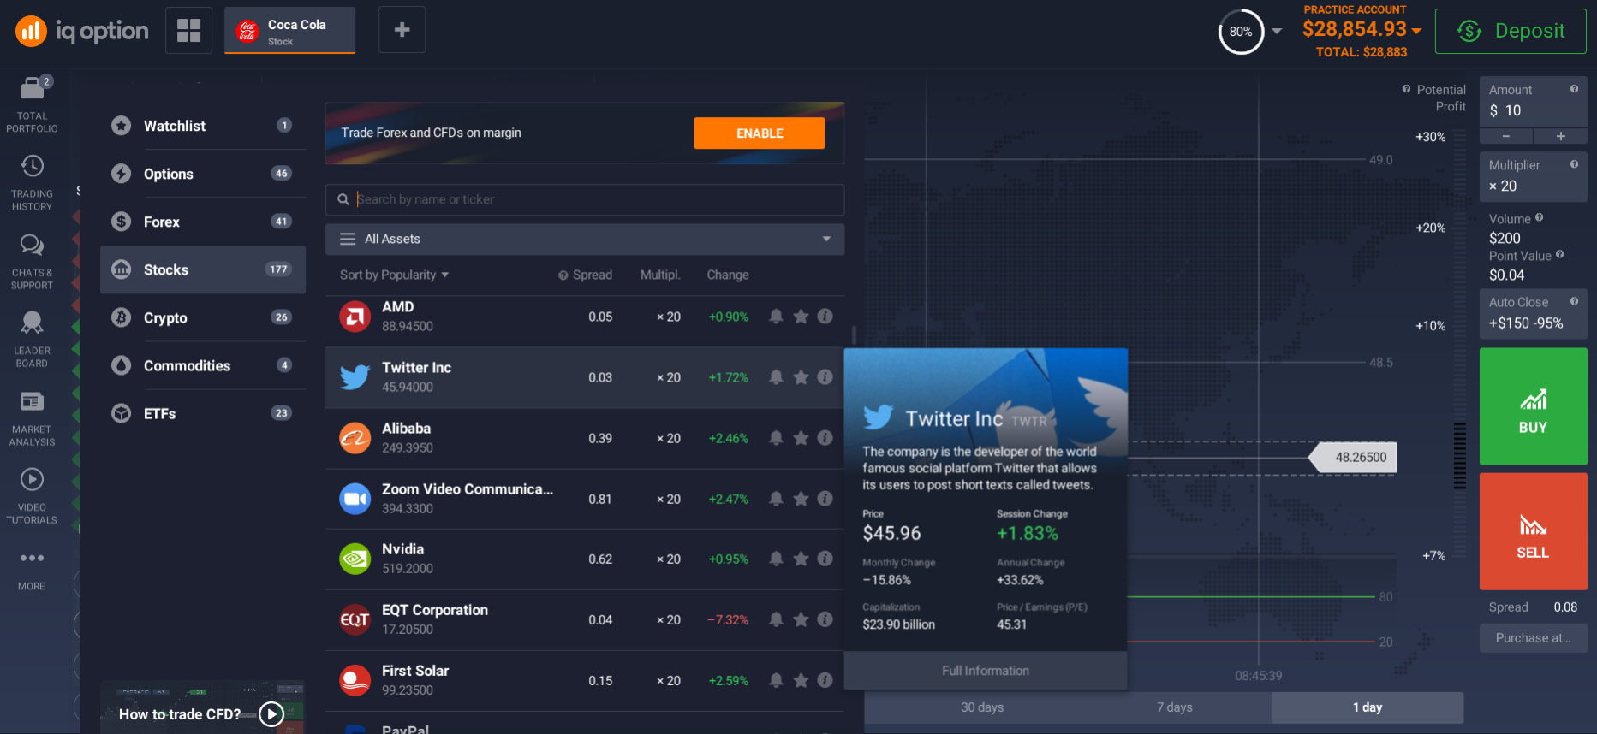
Task: Toggle favorite star for Twitter Inc
Action: (x=801, y=377)
